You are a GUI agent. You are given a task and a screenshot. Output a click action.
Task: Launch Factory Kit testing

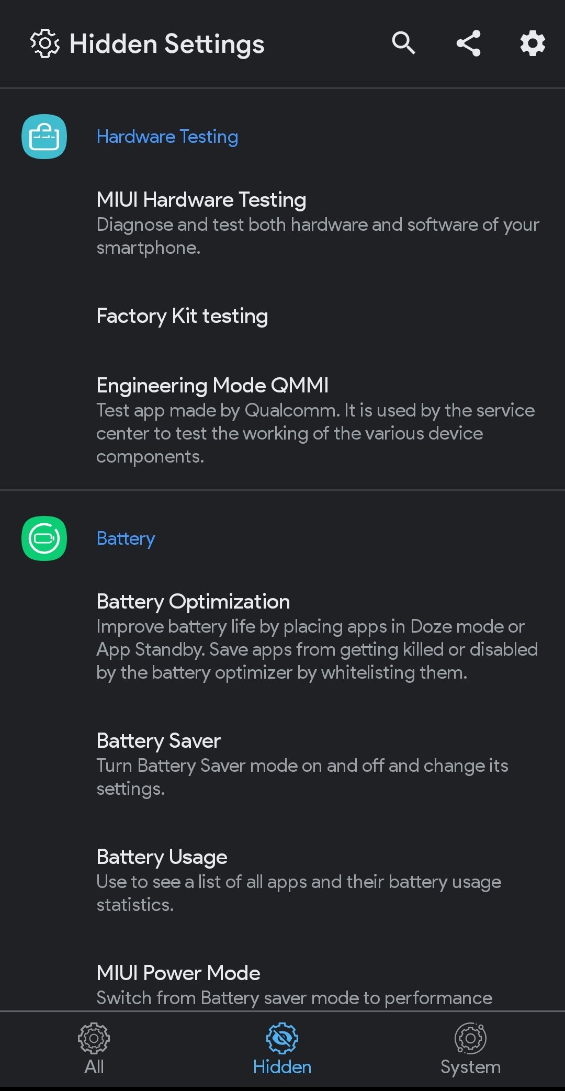[x=182, y=316]
